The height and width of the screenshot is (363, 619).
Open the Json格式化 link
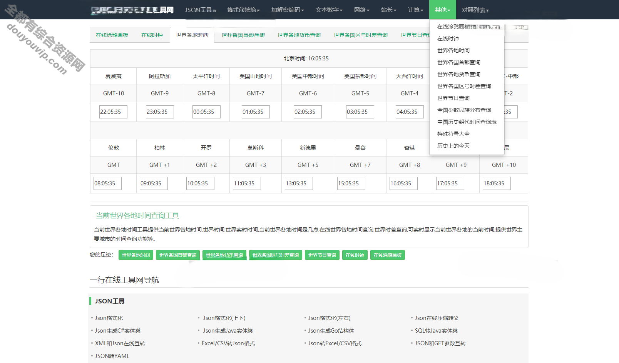(109, 318)
